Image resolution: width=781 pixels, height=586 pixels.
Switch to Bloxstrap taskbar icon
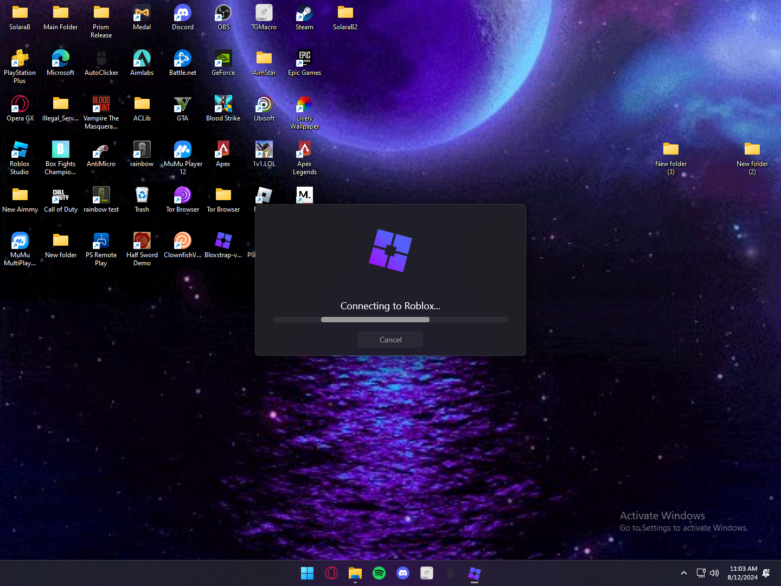[475, 573]
